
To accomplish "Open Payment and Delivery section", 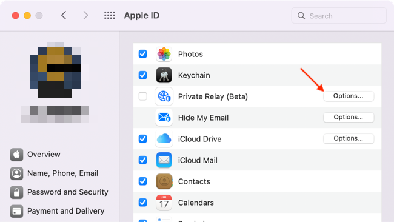I will pyautogui.click(x=65, y=211).
